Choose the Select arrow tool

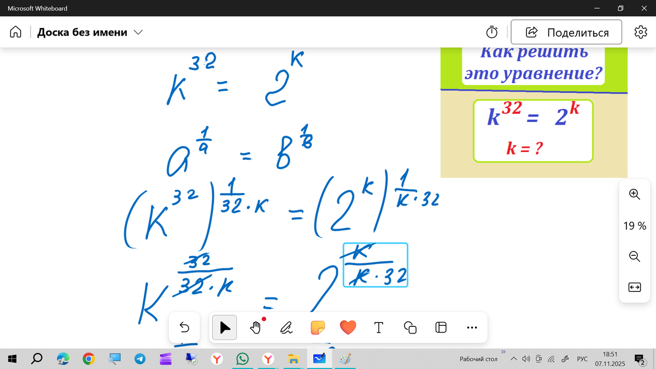pyautogui.click(x=225, y=327)
